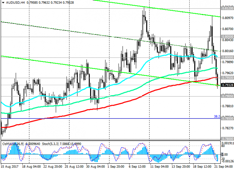The height and width of the screenshot is (170, 234).
Task: Click the 0.79890 price axis value
Action: point(228,62)
